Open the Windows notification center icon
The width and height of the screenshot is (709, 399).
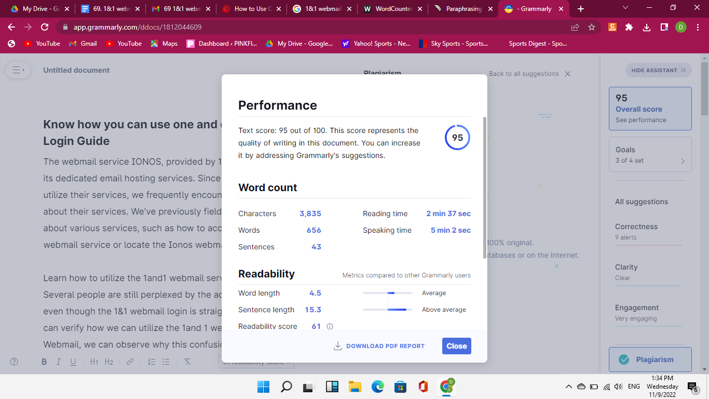(x=692, y=387)
